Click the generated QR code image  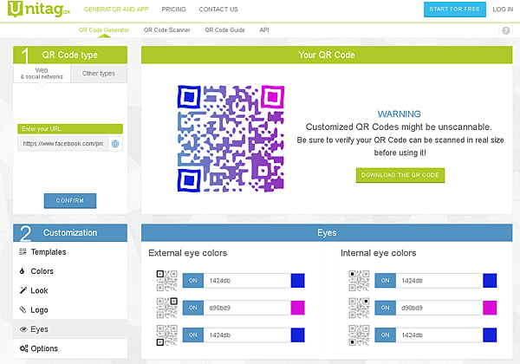(231, 139)
